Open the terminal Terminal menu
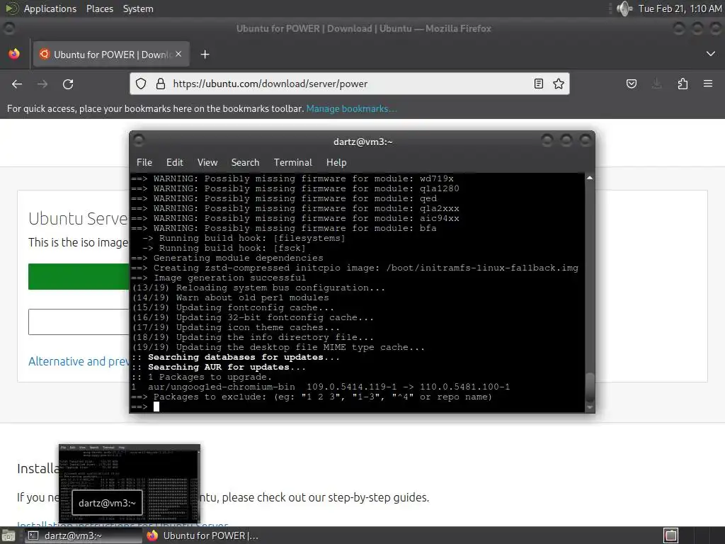Viewport: 725px width, 544px height. pos(292,162)
